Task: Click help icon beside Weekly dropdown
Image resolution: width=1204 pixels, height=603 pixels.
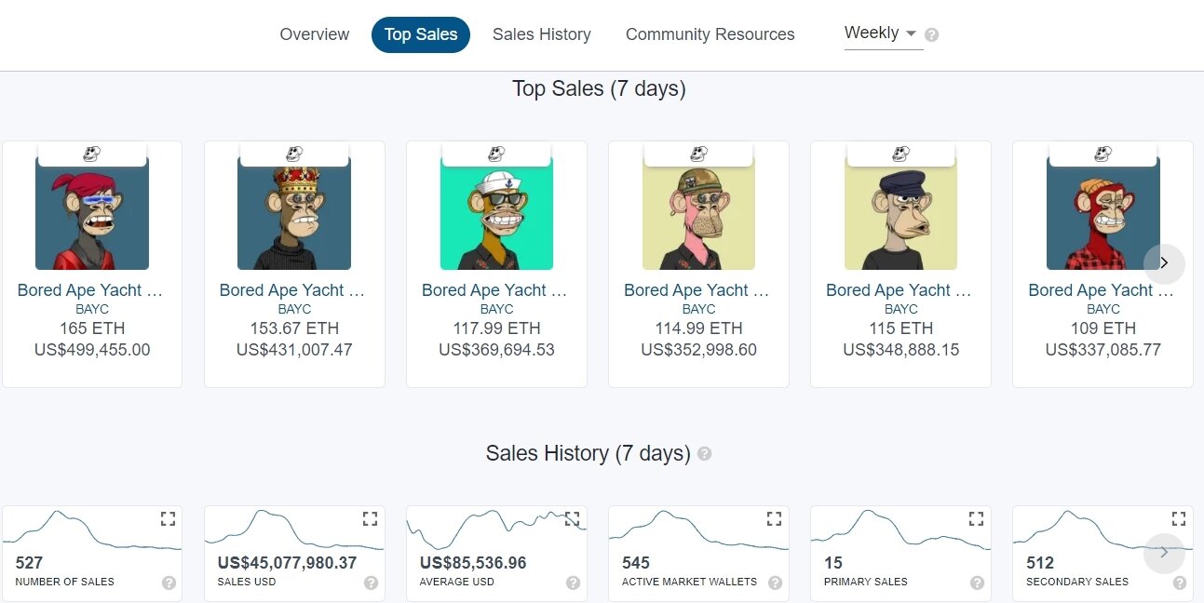Action: tap(932, 35)
